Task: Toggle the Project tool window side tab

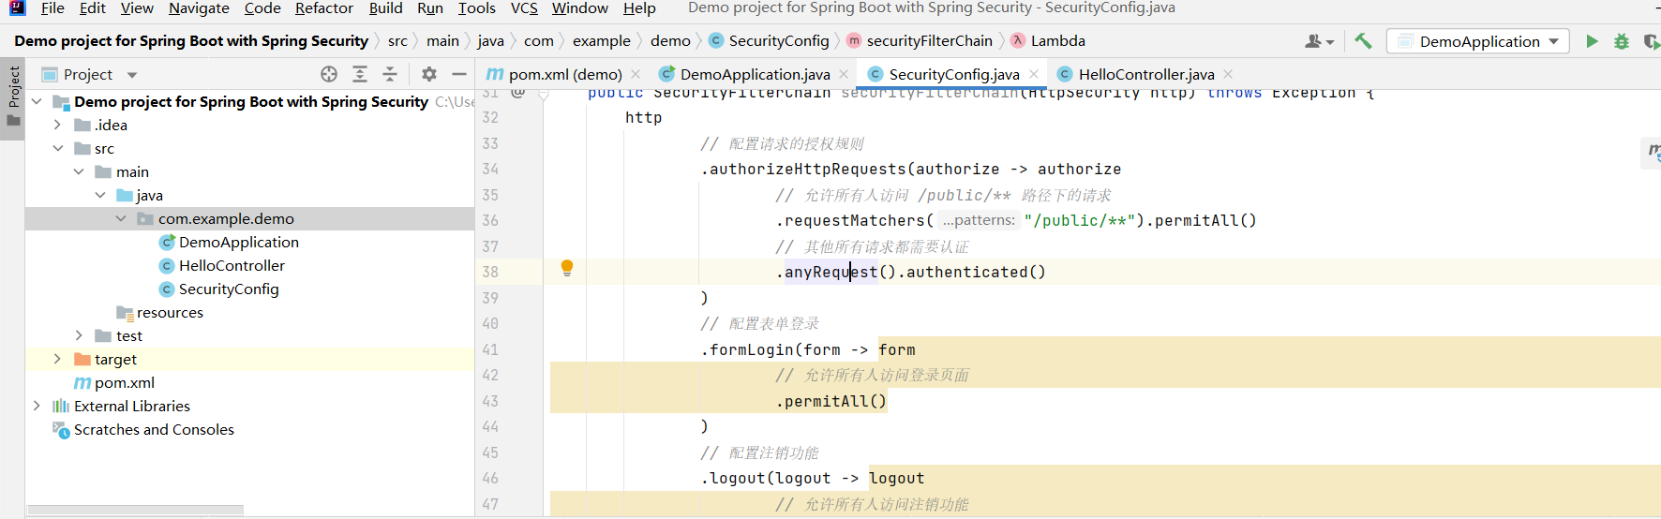Action: (13, 98)
